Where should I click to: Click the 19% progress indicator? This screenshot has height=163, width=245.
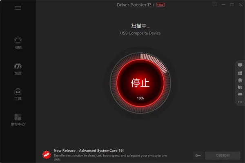[140, 98]
